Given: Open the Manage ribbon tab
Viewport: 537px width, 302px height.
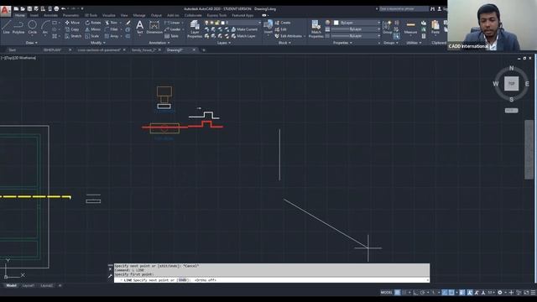Looking at the screenshot, I should pos(139,15).
